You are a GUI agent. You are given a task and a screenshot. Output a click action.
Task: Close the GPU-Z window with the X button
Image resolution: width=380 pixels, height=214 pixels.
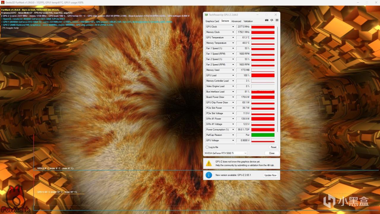[276, 15]
